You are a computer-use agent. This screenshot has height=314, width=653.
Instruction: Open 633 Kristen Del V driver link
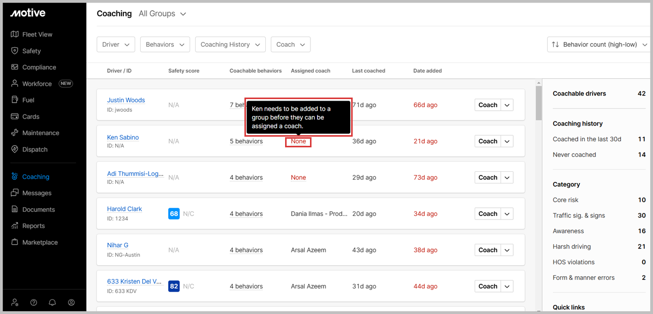pos(135,281)
